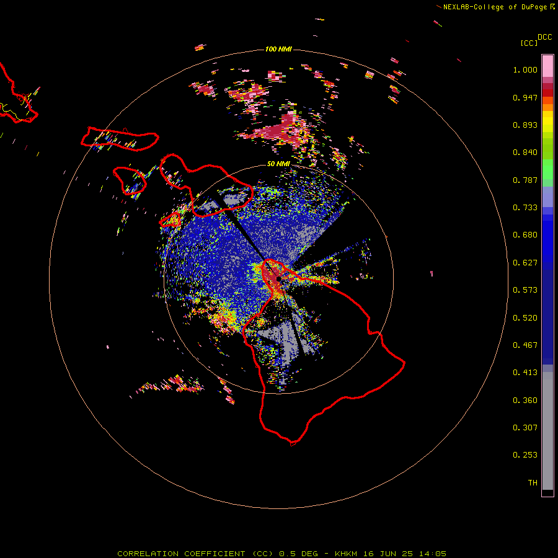Screen dimensions: 558x558
Task: Click the 50 NMI range ring label
Action: [x=278, y=164]
